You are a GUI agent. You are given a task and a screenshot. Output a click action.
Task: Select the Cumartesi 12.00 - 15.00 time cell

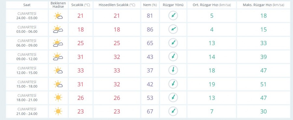click(27, 71)
